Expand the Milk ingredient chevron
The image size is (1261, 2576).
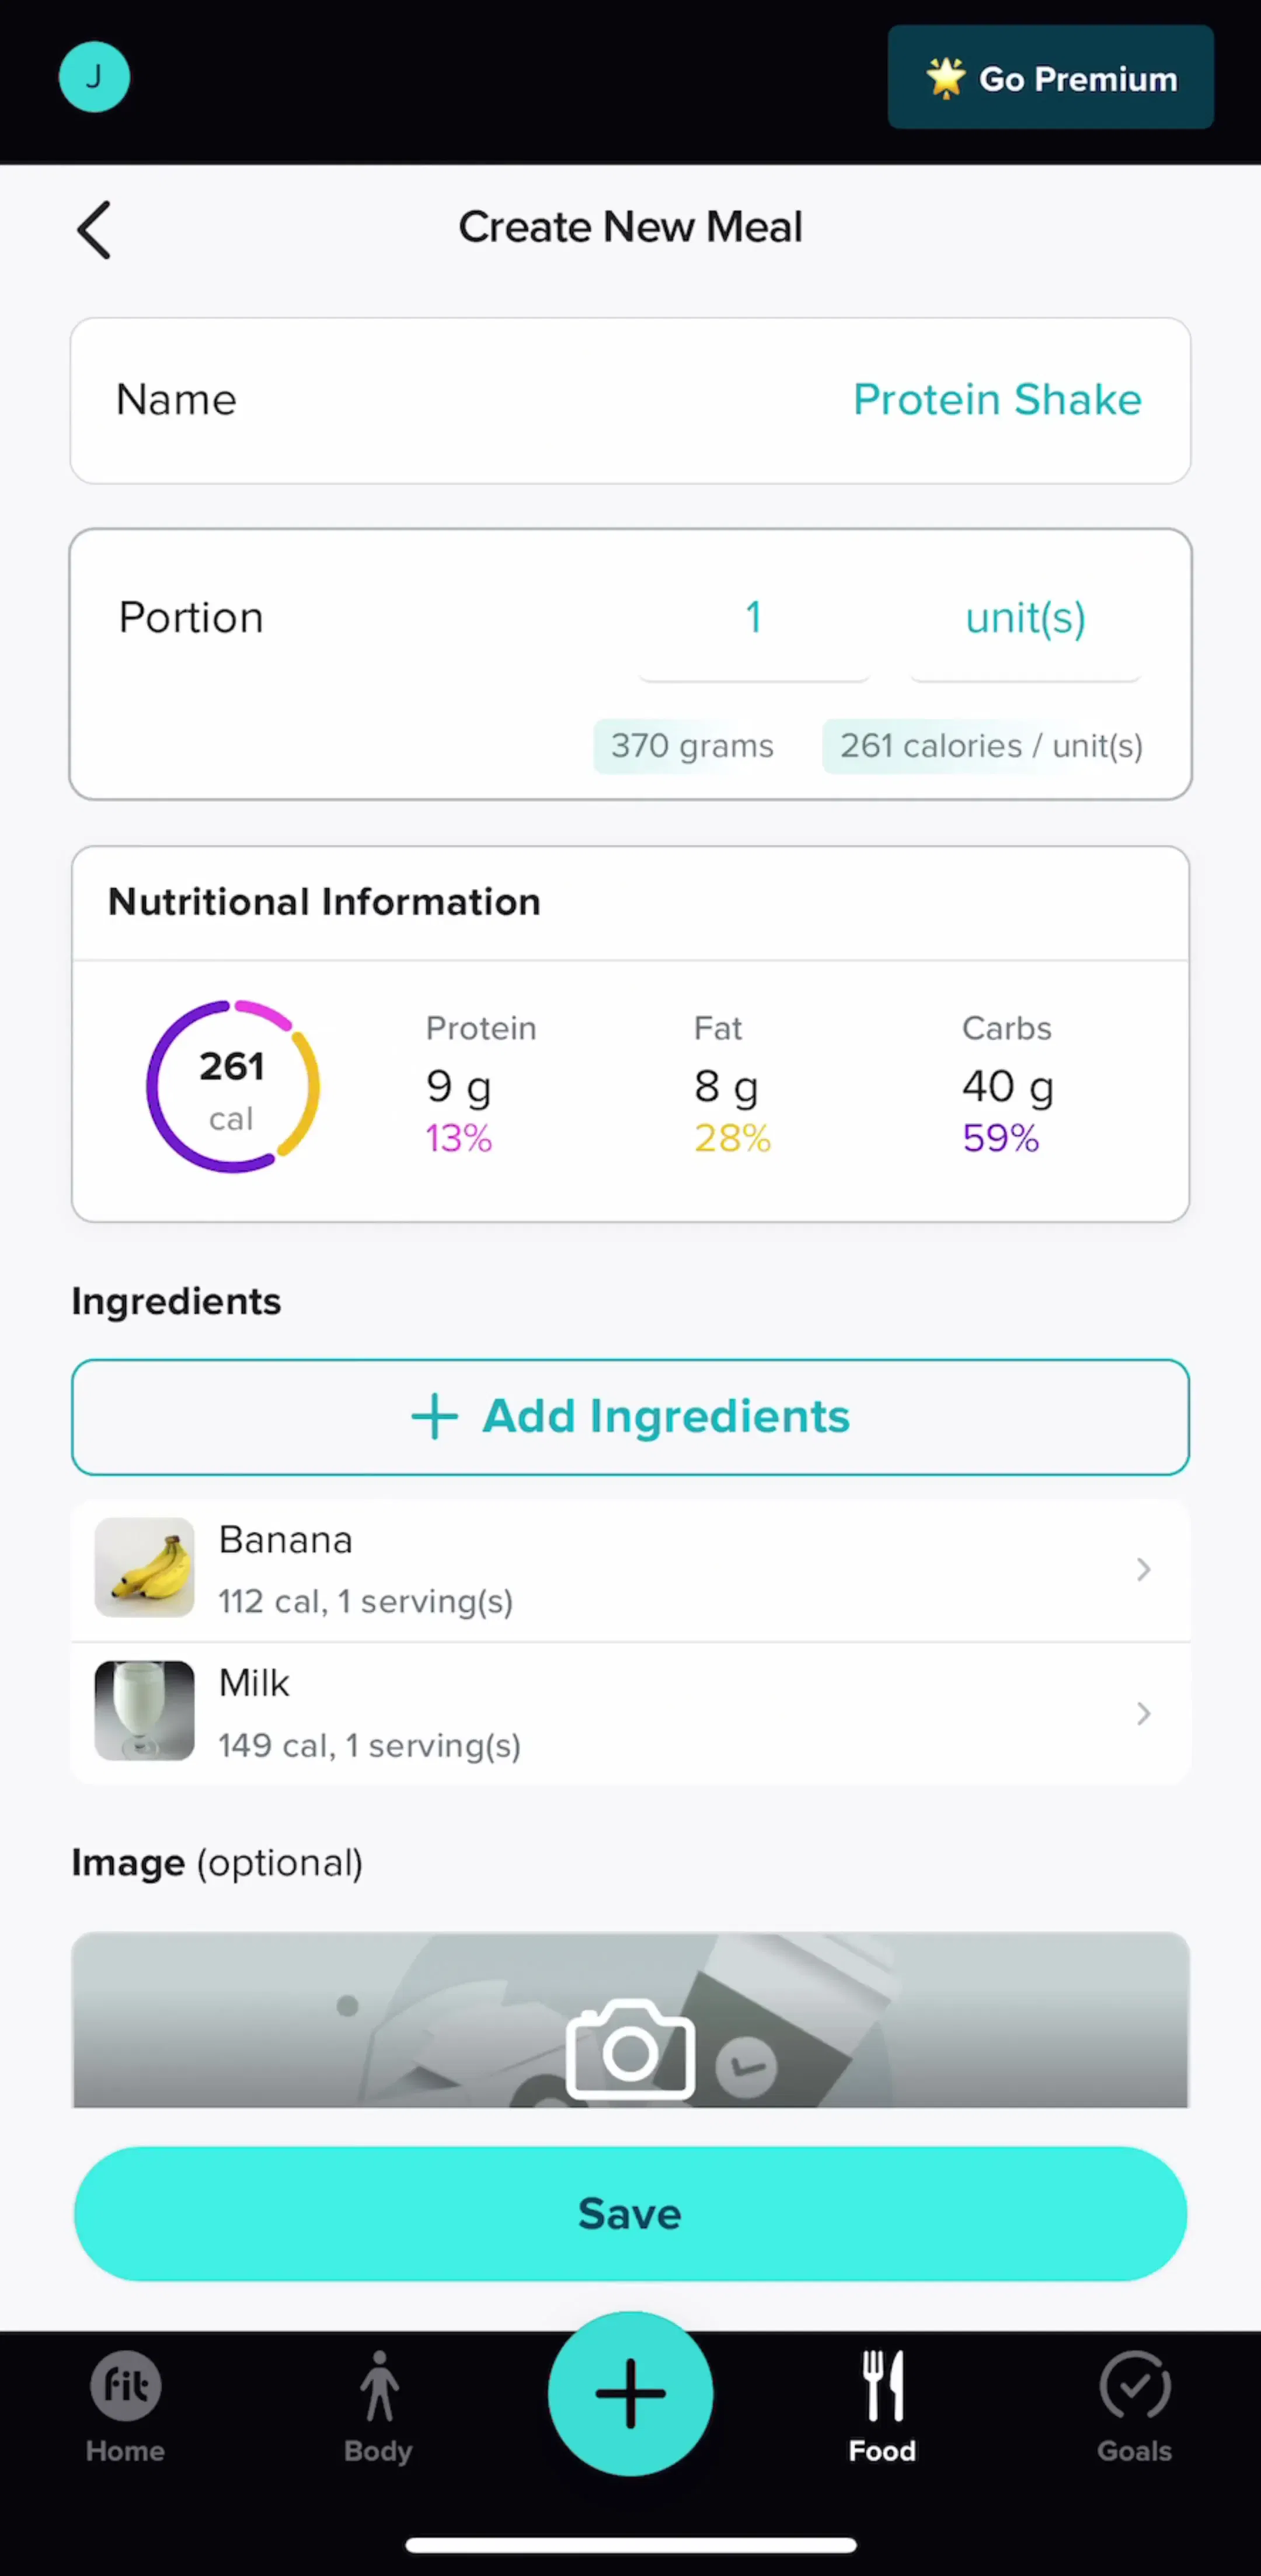[1143, 1713]
